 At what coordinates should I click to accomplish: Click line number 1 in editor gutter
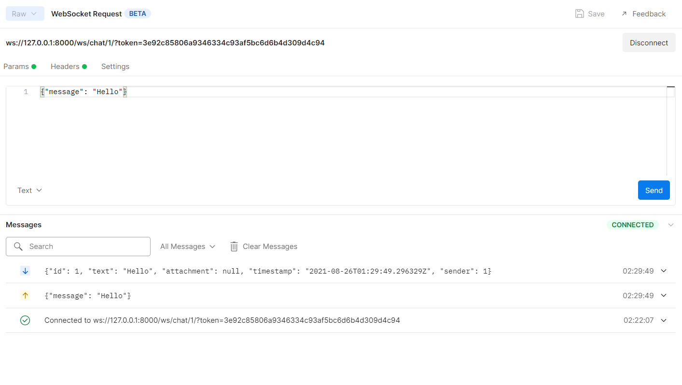tap(26, 92)
